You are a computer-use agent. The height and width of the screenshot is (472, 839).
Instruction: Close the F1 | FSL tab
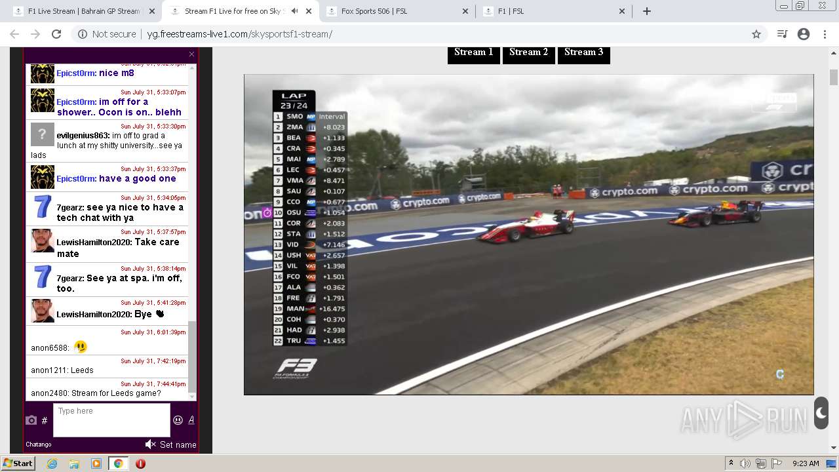tap(622, 11)
